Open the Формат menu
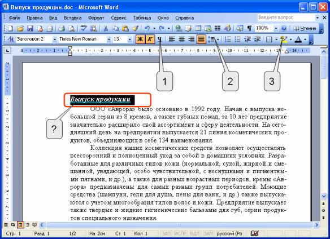 96,18
